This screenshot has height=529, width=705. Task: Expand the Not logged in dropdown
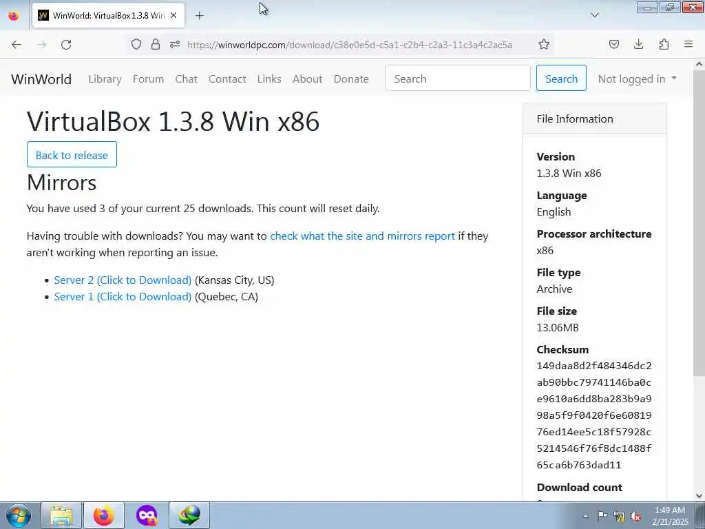click(x=637, y=79)
